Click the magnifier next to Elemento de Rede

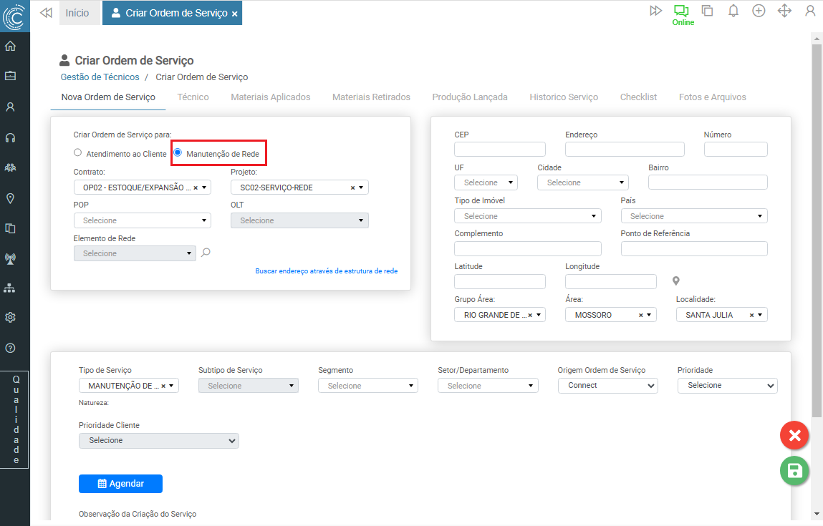pos(206,253)
